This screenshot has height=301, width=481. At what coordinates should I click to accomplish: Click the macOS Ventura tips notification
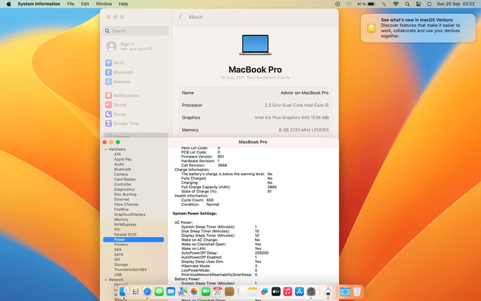click(x=418, y=28)
